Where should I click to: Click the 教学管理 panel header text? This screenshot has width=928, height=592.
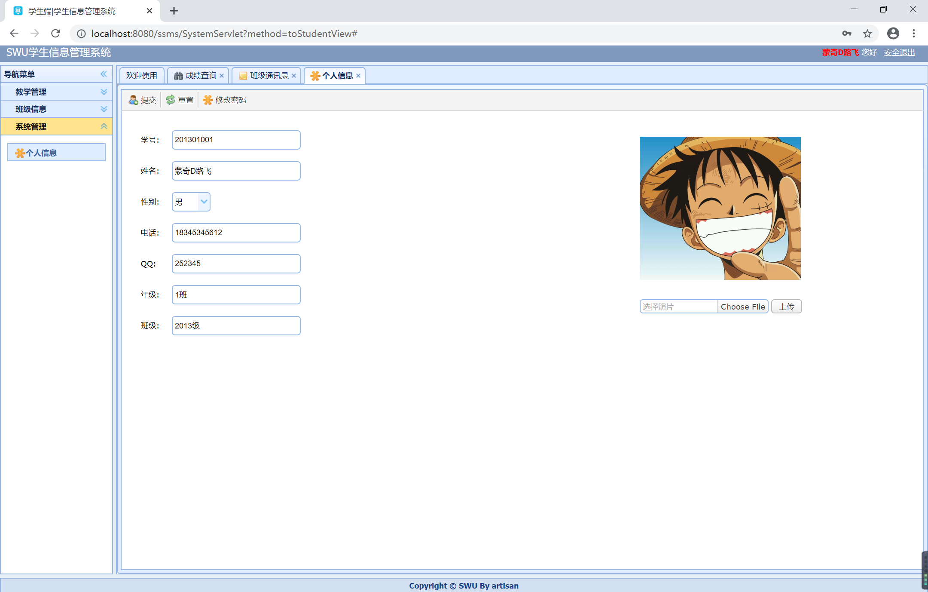(x=31, y=92)
